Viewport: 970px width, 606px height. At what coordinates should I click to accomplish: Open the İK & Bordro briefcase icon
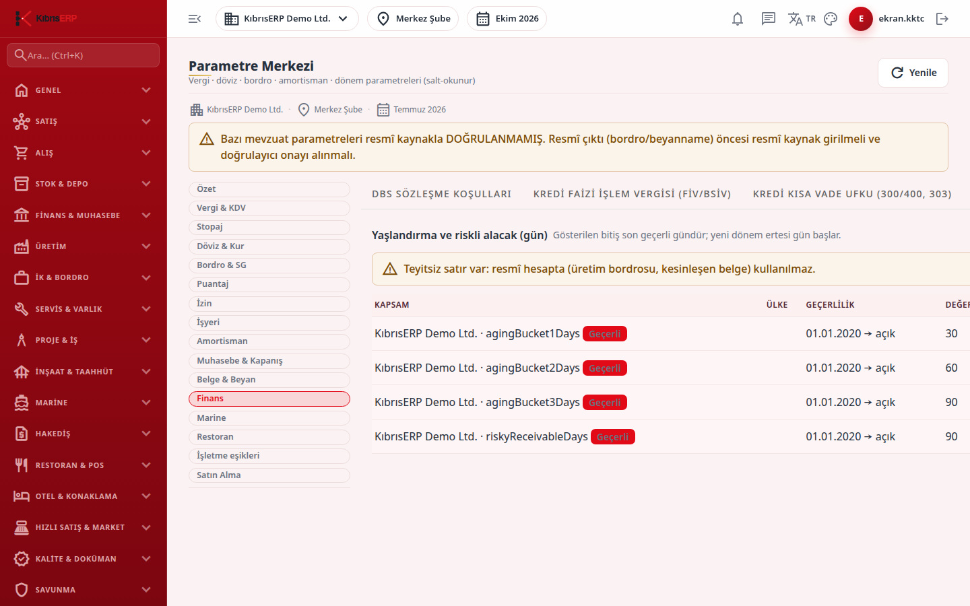[22, 277]
